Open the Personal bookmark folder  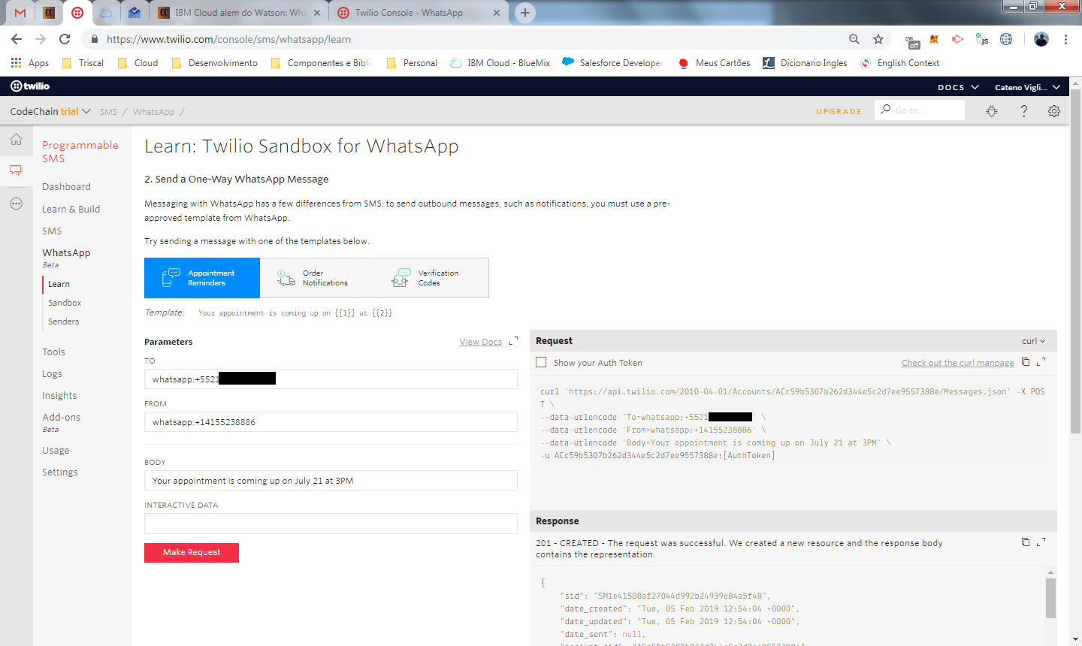(412, 63)
